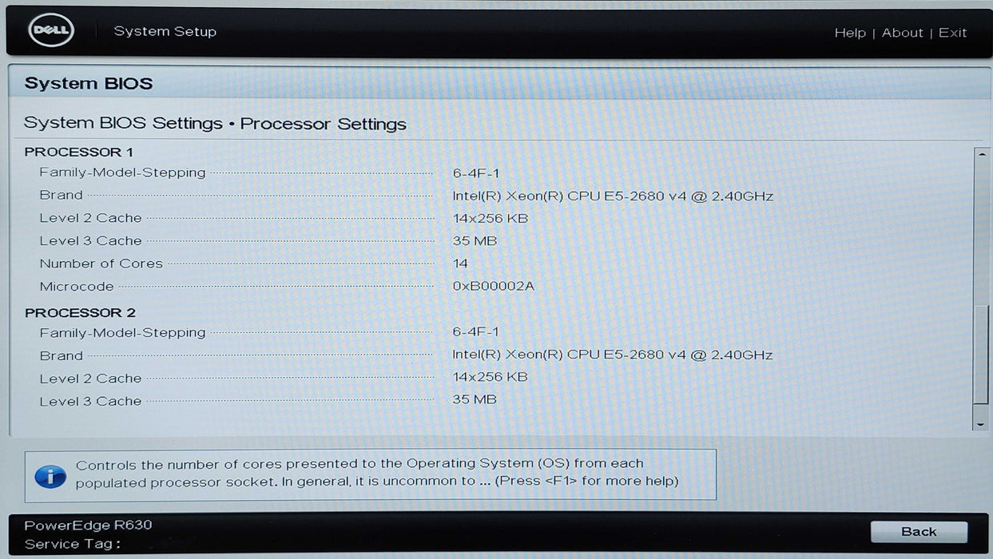Viewport: 993px width, 559px height.
Task: Click Processor 2 35 MB value
Action: (475, 399)
